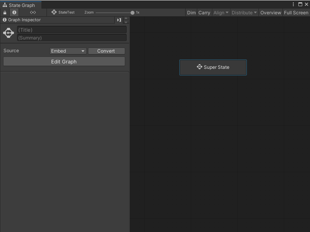Open the Source dropdown set to Embed
This screenshot has height=232, width=310.
pos(68,51)
